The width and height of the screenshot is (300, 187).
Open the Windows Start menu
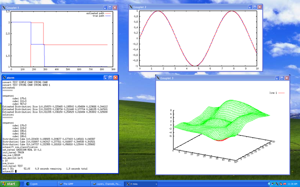pyautogui.click(x=9, y=183)
